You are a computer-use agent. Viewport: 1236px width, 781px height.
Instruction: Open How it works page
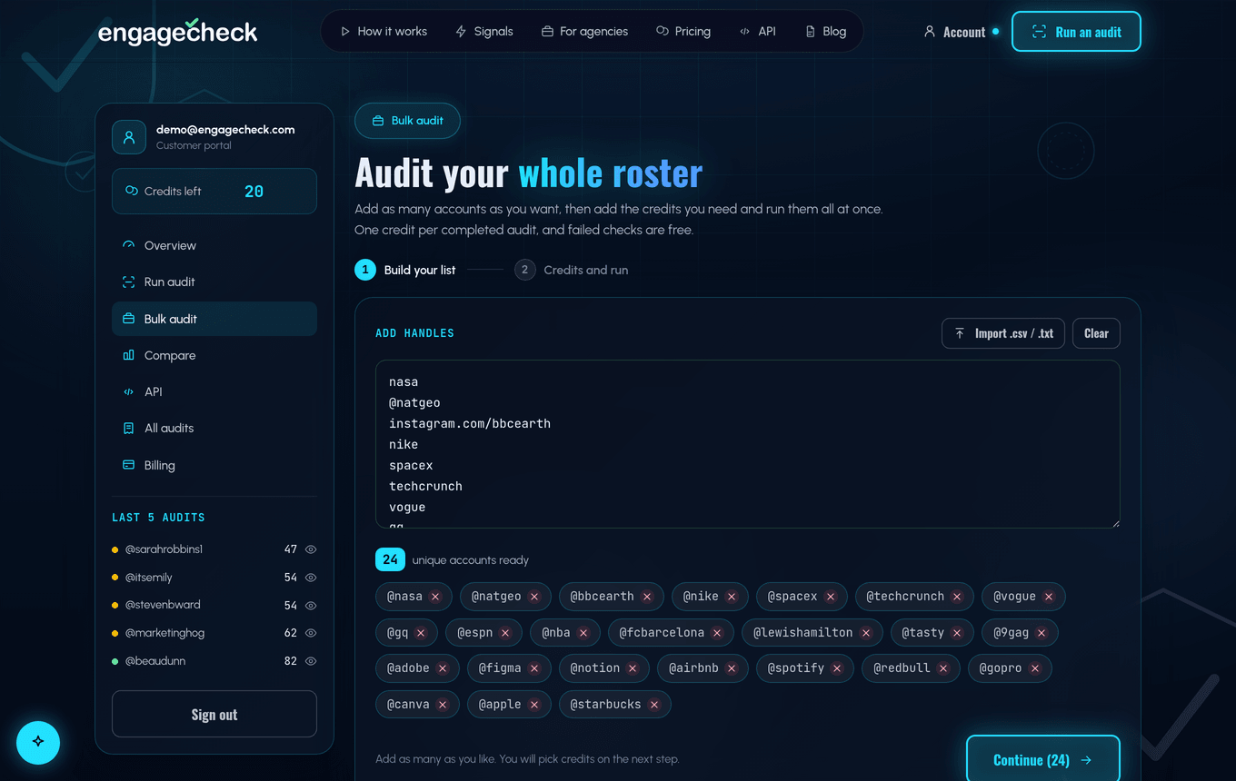coord(384,31)
